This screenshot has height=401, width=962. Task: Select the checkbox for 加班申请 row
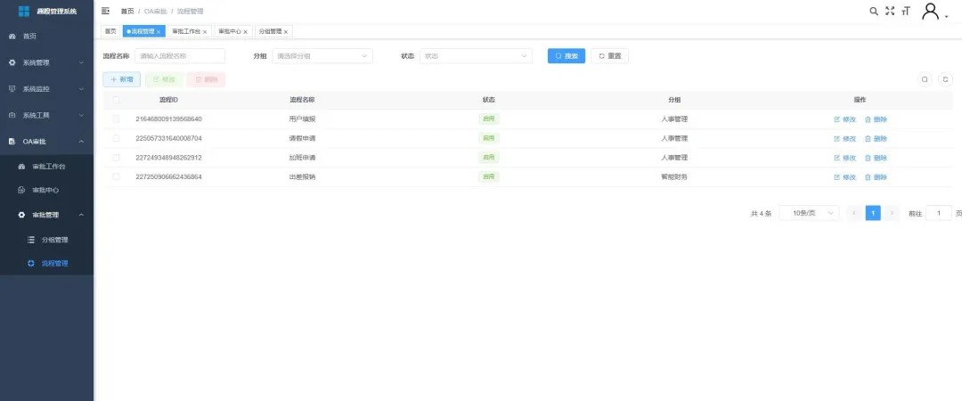click(x=116, y=158)
